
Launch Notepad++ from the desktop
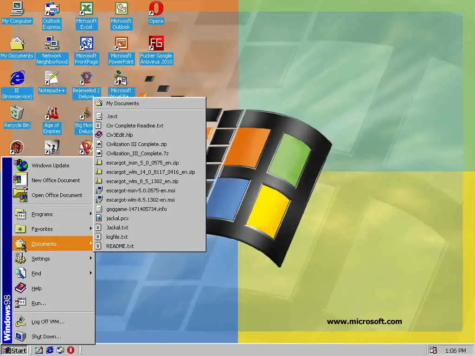[52, 83]
